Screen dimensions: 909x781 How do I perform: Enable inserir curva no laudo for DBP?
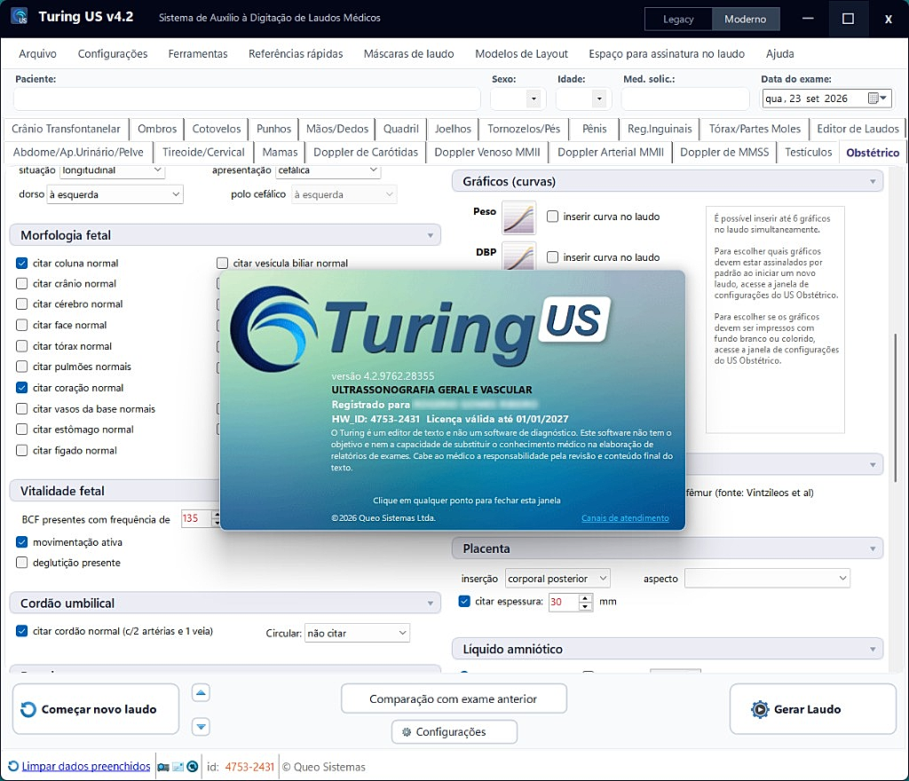pos(552,257)
